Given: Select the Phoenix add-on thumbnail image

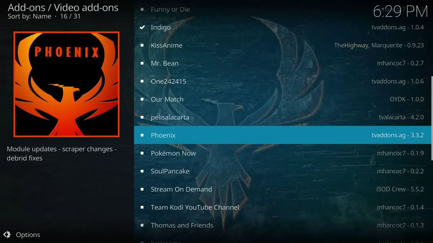Looking at the screenshot, I should 66,84.
